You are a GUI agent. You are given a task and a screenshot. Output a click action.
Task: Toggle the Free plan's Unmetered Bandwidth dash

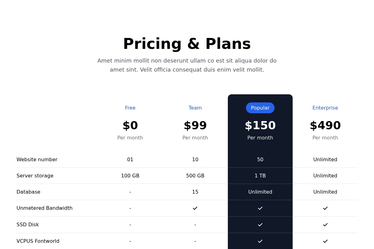(130, 208)
